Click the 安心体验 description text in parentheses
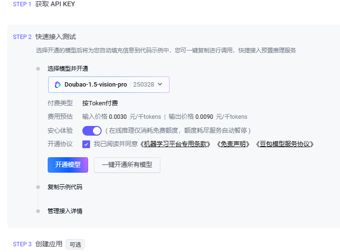This screenshot has width=340, height=252. 178,131
